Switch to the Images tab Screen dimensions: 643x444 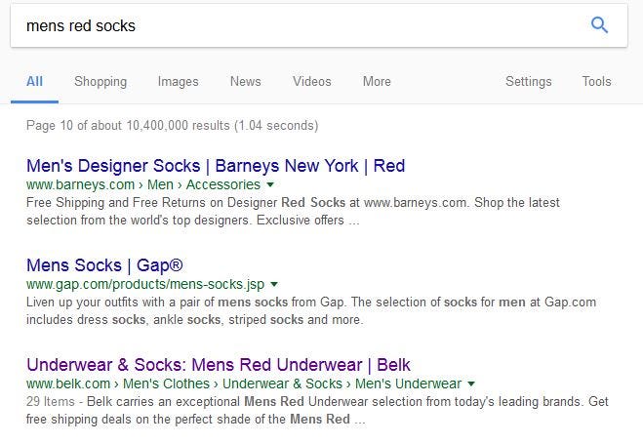coord(178,81)
